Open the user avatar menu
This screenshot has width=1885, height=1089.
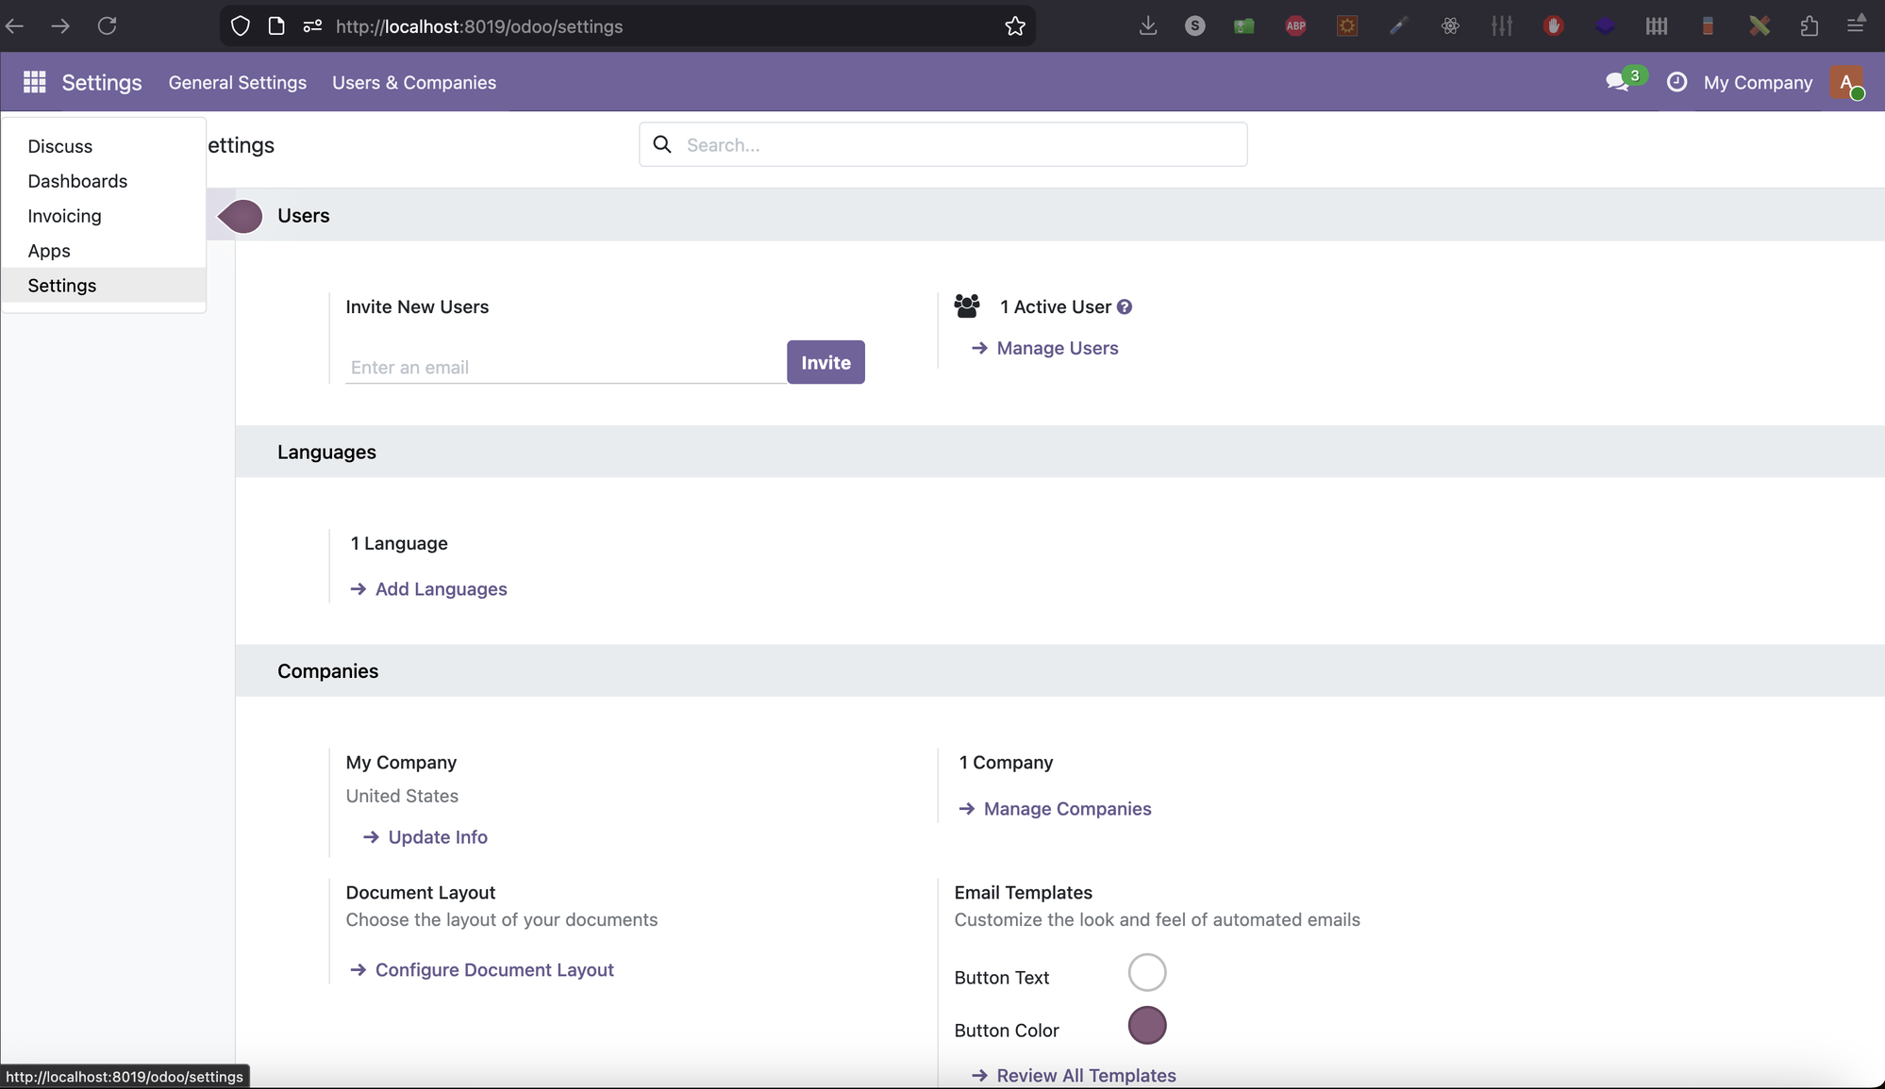coord(1846,83)
